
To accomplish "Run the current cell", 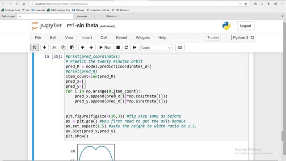I will 105,47.
